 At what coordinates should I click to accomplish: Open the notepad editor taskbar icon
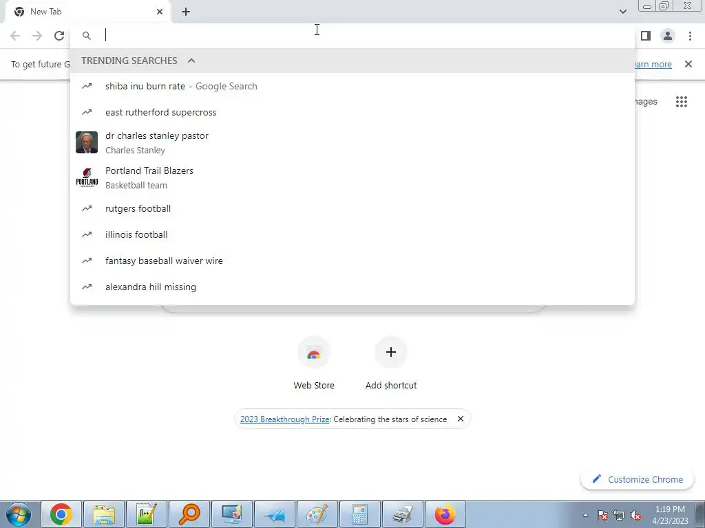tap(147, 514)
